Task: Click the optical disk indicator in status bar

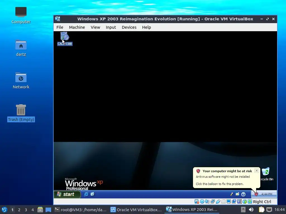Action: coord(202,201)
